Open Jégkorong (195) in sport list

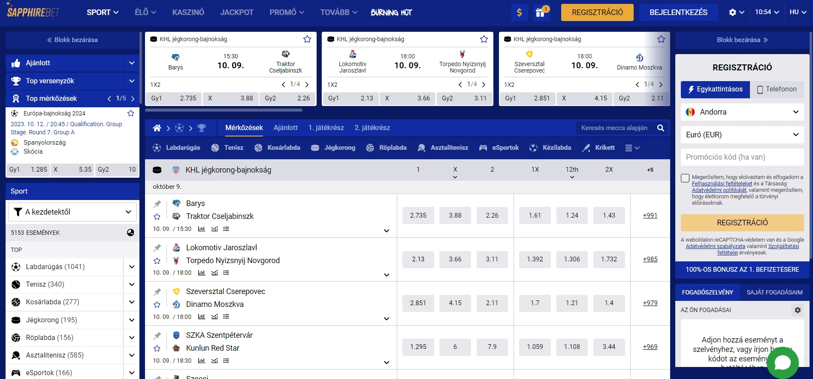tap(64, 320)
